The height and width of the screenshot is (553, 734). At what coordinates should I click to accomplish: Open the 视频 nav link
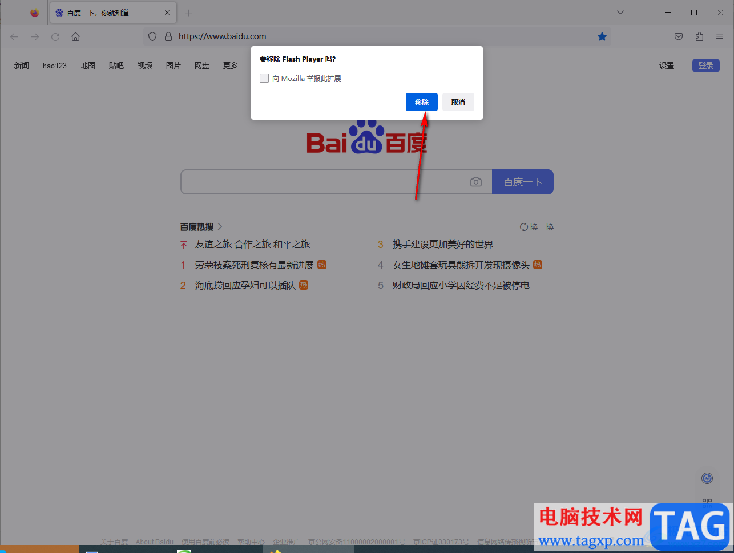pyautogui.click(x=145, y=66)
